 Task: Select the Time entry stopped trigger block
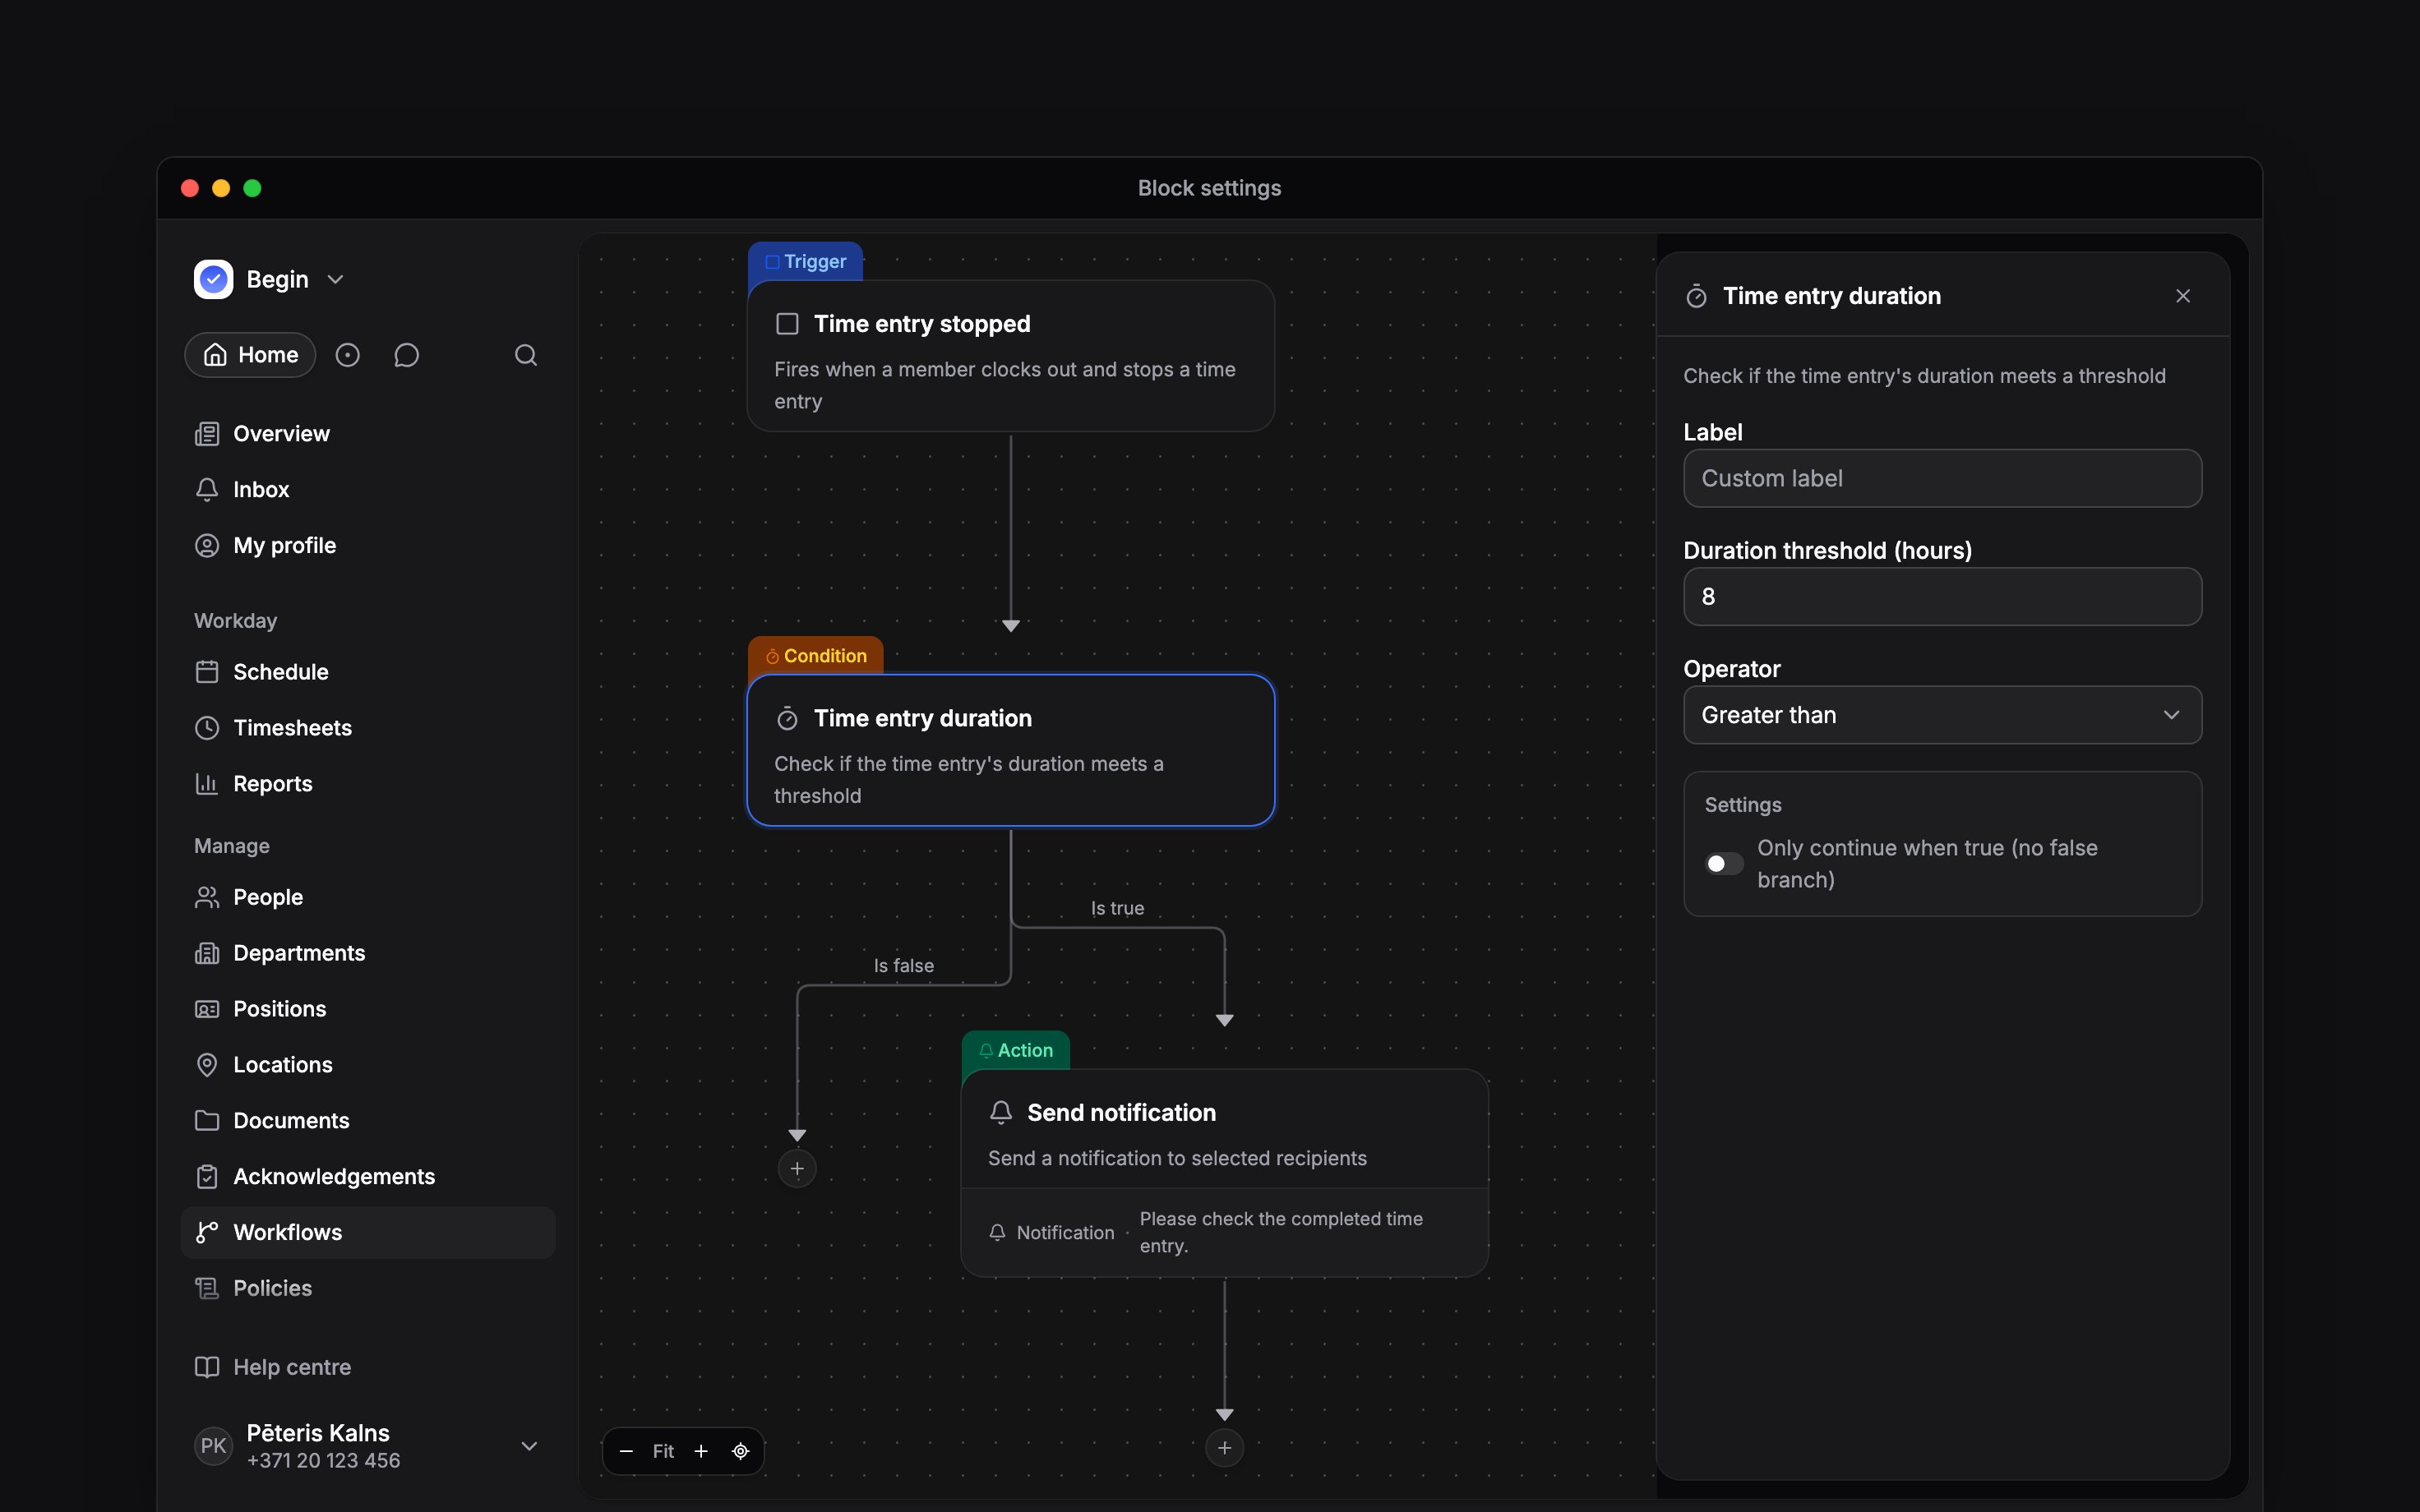coord(1010,356)
